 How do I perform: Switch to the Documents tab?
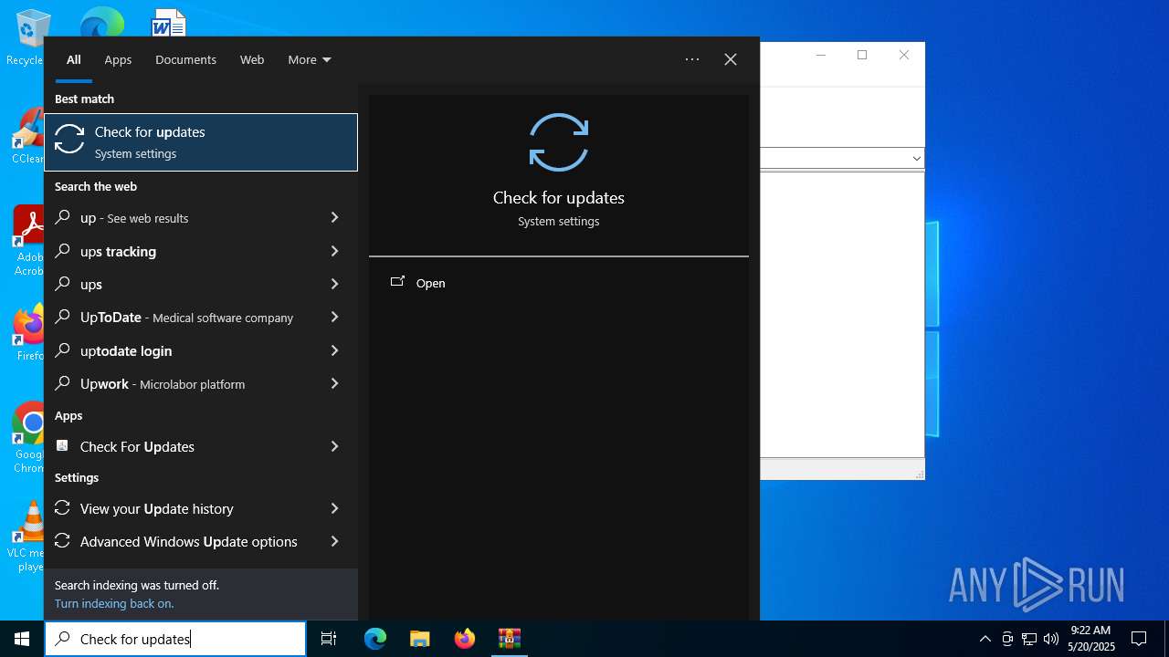click(x=185, y=59)
